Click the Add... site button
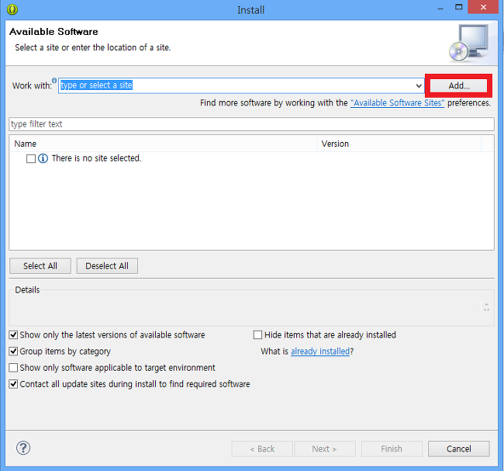The width and height of the screenshot is (504, 471). point(458,85)
